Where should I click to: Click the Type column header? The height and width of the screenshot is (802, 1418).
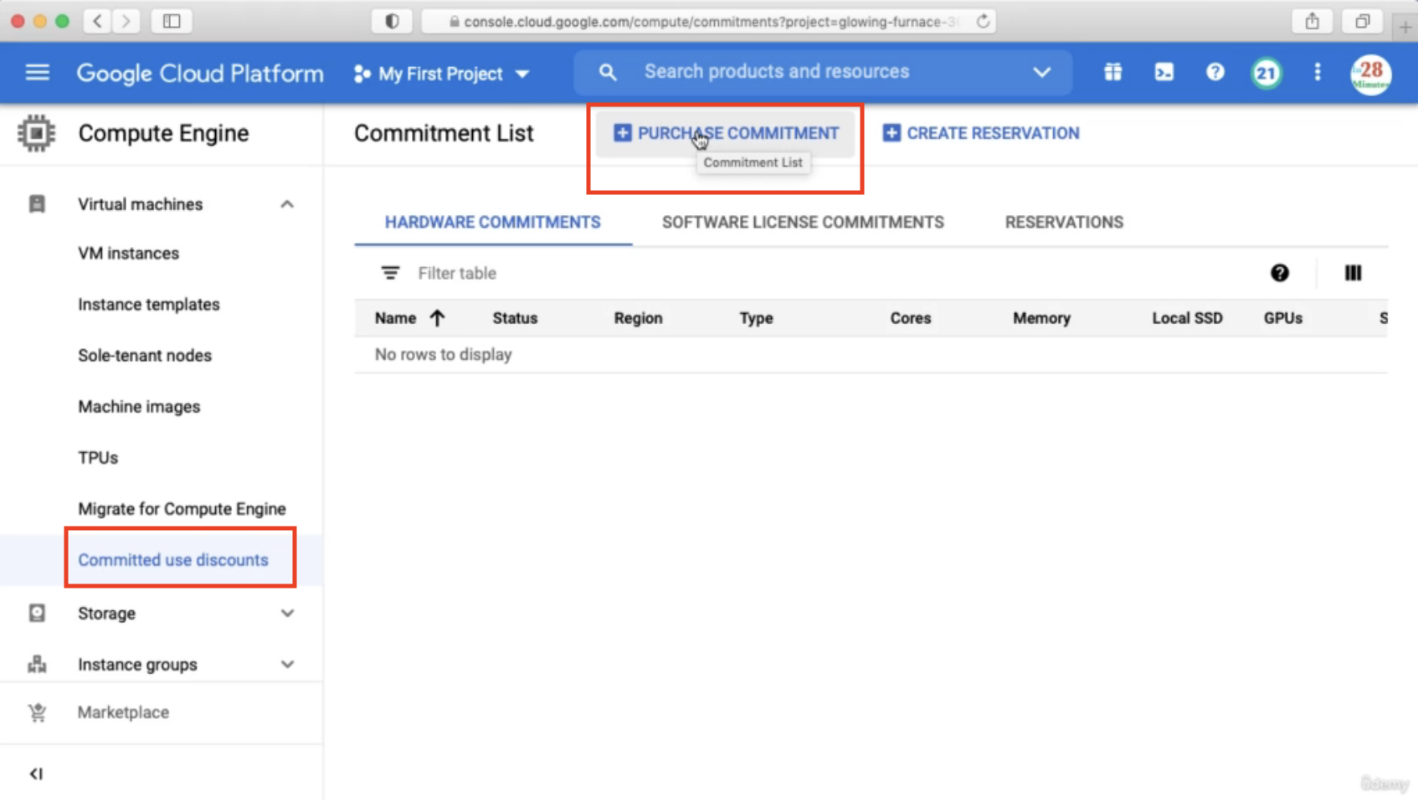point(756,318)
